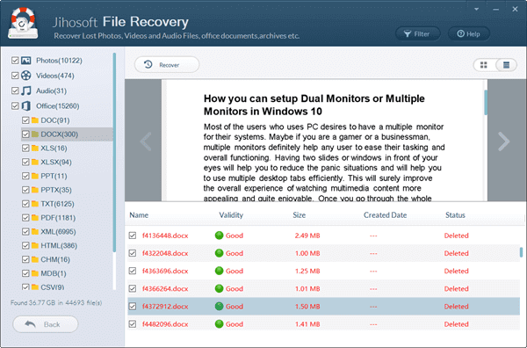Toggle checkbox for f4136448.docx
The image size is (527, 348).
coord(133,236)
